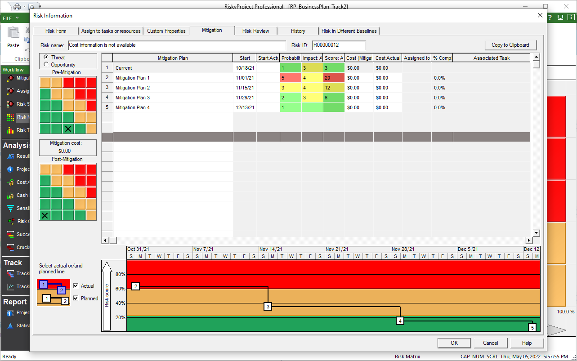Image resolution: width=577 pixels, height=361 pixels.
Task: Select the Opportunity radio button
Action: pos(46,65)
